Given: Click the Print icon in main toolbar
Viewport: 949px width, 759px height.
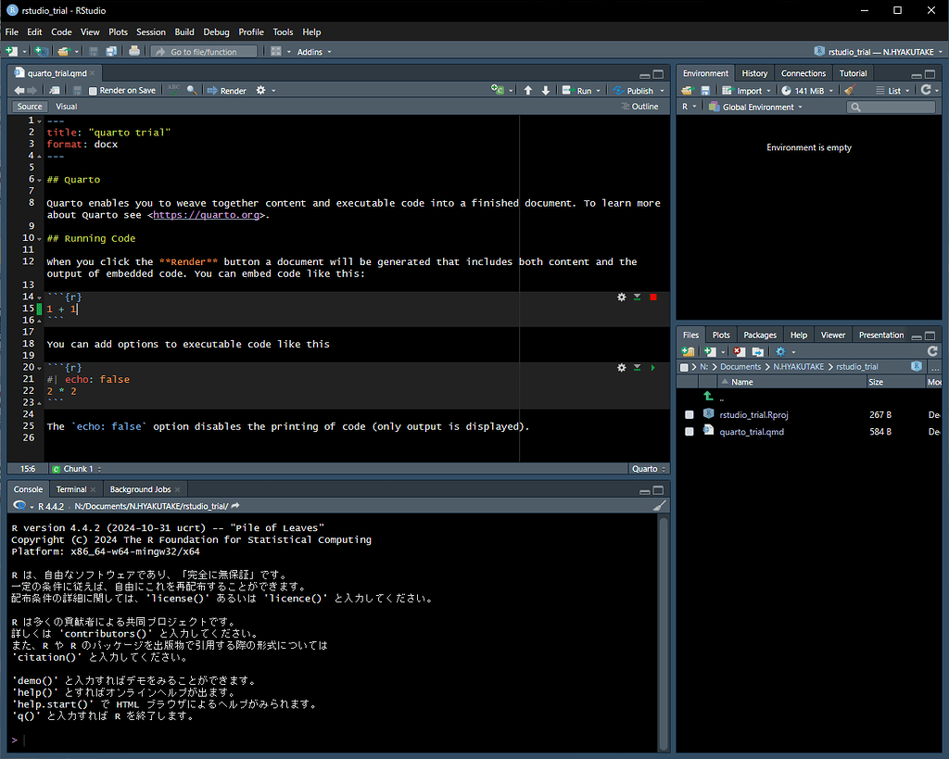Looking at the screenshot, I should click(134, 52).
